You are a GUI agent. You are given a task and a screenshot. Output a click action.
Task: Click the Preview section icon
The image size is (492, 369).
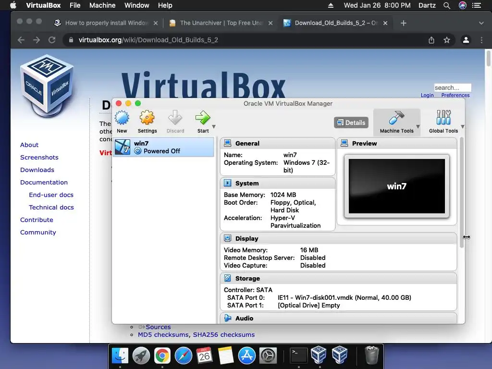344,143
